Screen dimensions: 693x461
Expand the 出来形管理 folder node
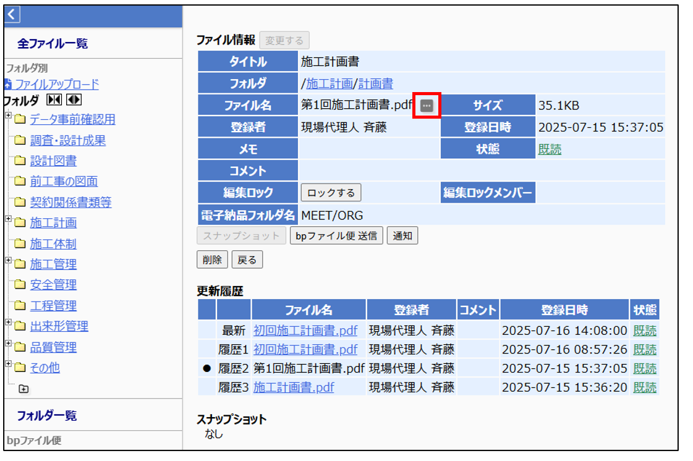8,323
